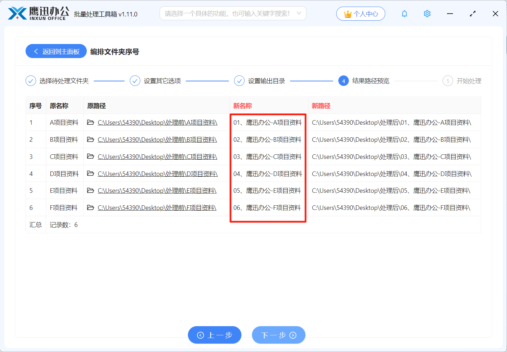Click original name cell D项目资料
This screenshot has width=507, height=352.
pos(64,174)
